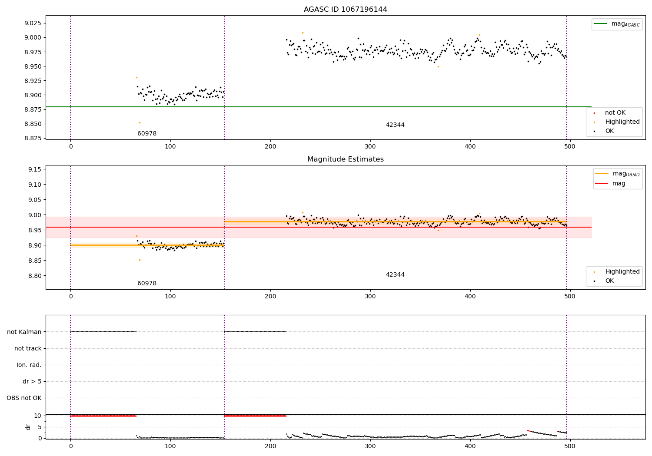The height and width of the screenshot is (456, 652).
Task: Click the green mag AGASC horizontal line
Action: 318,107
